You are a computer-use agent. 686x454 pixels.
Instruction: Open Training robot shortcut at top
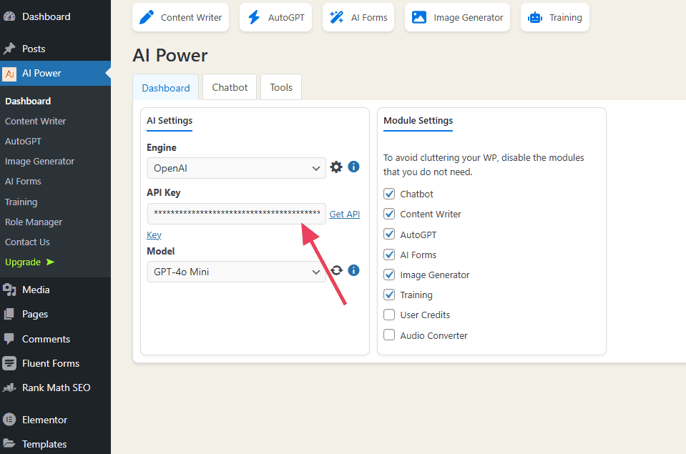[x=555, y=17]
